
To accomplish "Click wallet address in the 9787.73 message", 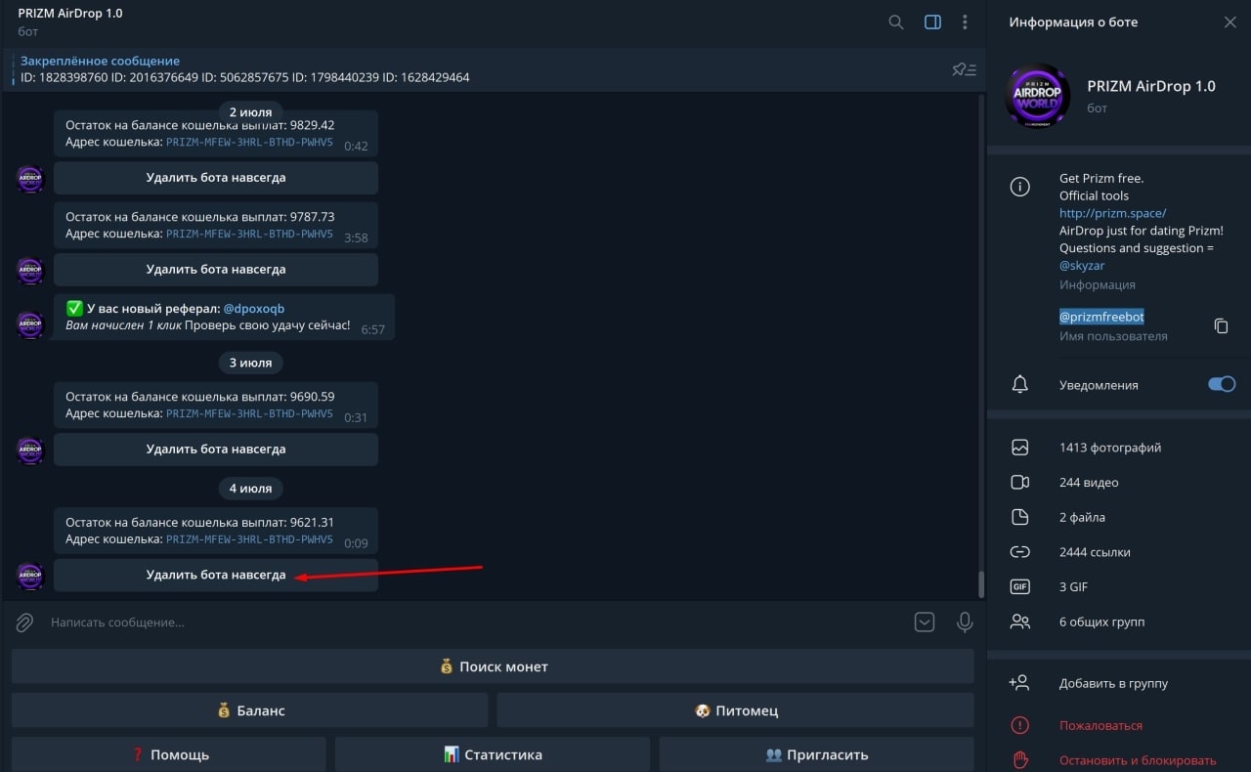I will (x=249, y=235).
